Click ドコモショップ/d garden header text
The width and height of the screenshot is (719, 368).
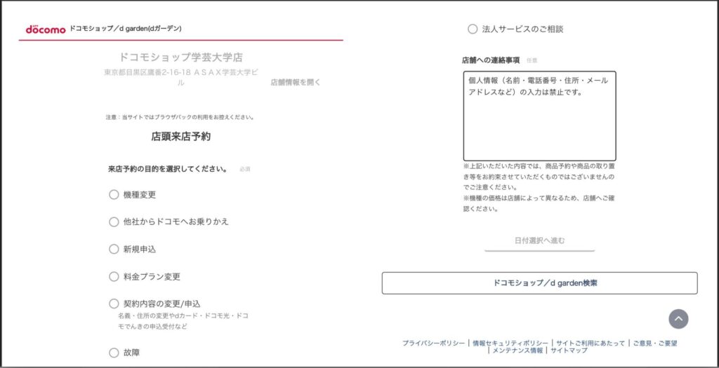pyautogui.click(x=125, y=29)
